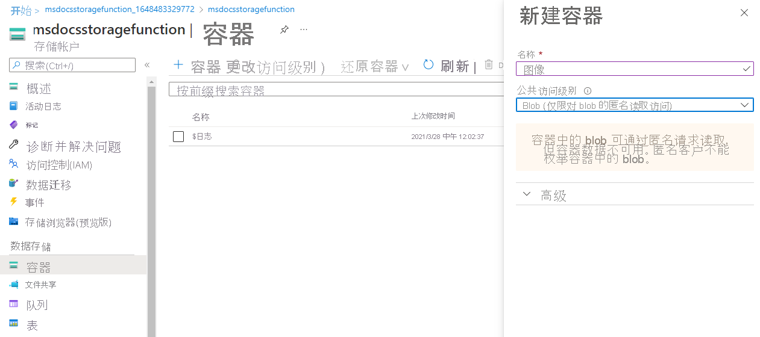Click the 按前缀搜索容器 search field
The width and height of the screenshot is (760, 337).
(336, 89)
